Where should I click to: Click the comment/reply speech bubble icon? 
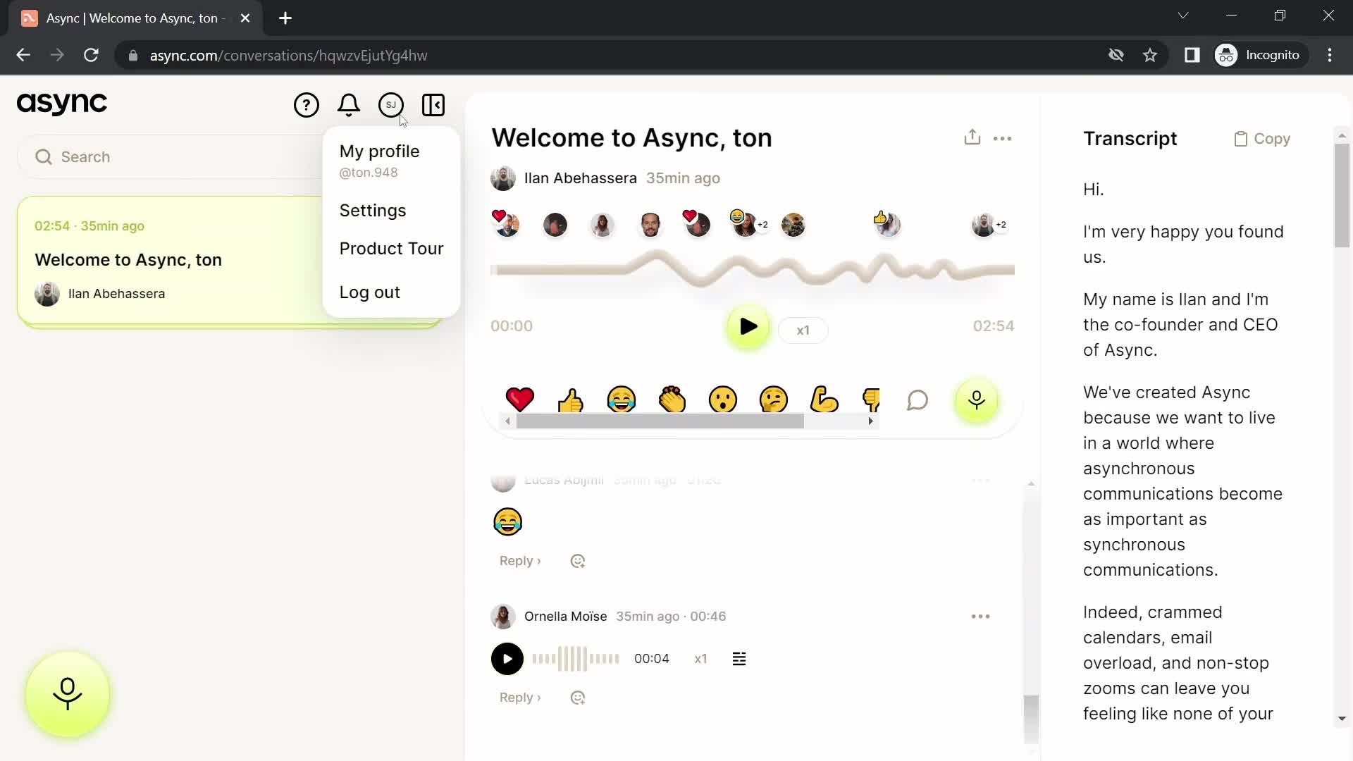click(x=919, y=400)
